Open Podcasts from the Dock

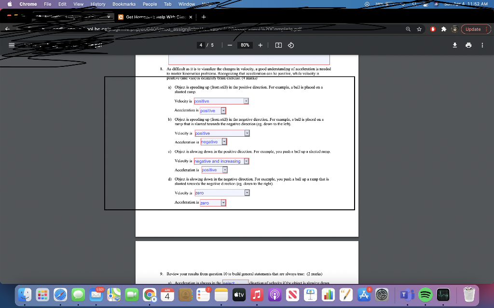(274, 295)
